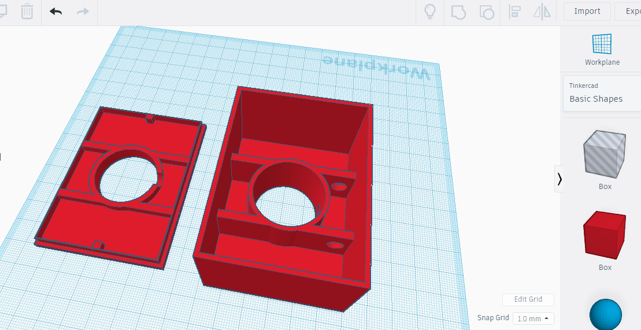Redo the undone action
The image size is (641, 330).
pyautogui.click(x=83, y=12)
